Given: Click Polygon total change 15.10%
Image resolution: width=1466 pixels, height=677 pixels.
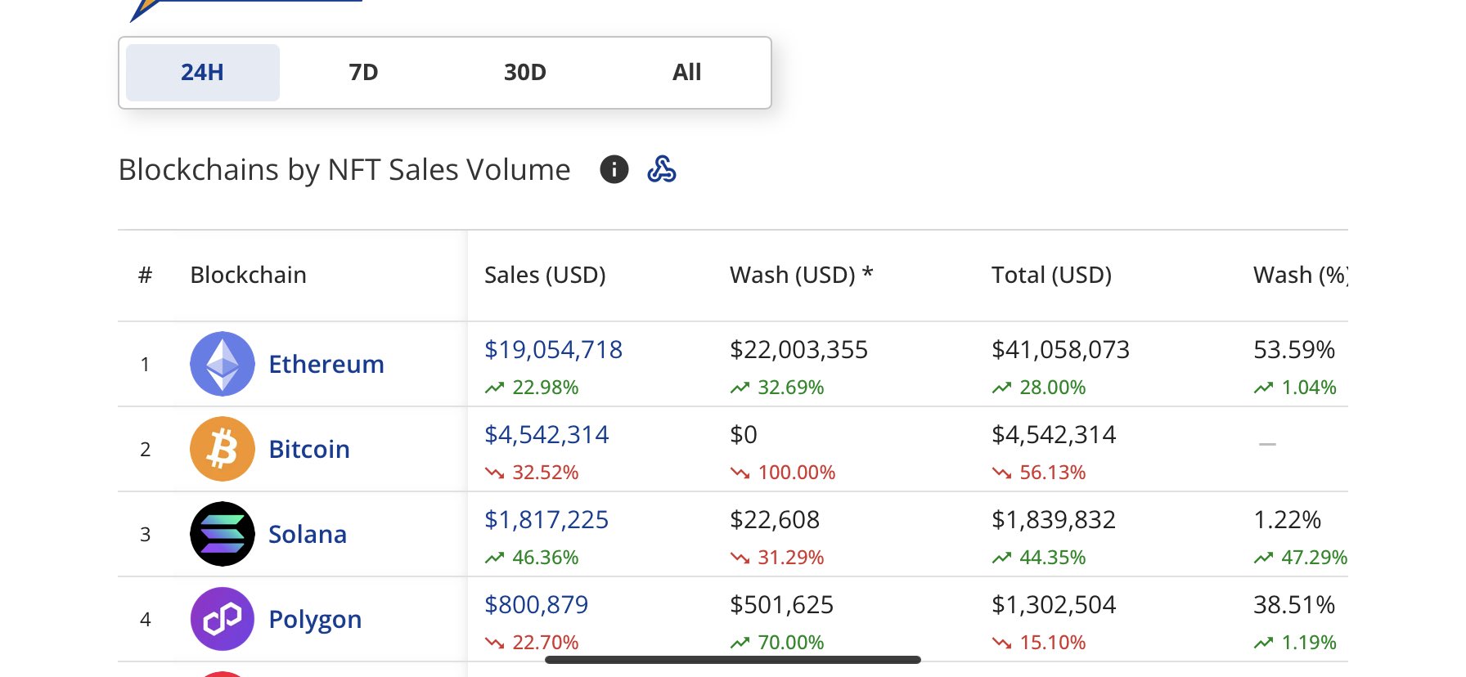Looking at the screenshot, I should point(1039,643).
